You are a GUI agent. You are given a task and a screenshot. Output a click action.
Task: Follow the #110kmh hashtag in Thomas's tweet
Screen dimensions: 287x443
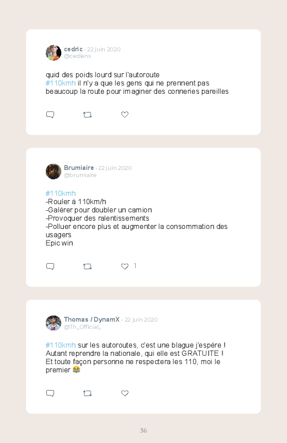click(61, 345)
